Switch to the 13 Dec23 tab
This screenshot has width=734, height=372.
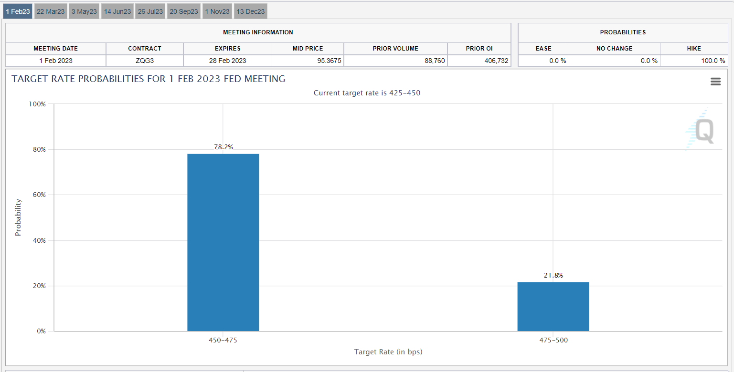coord(251,11)
